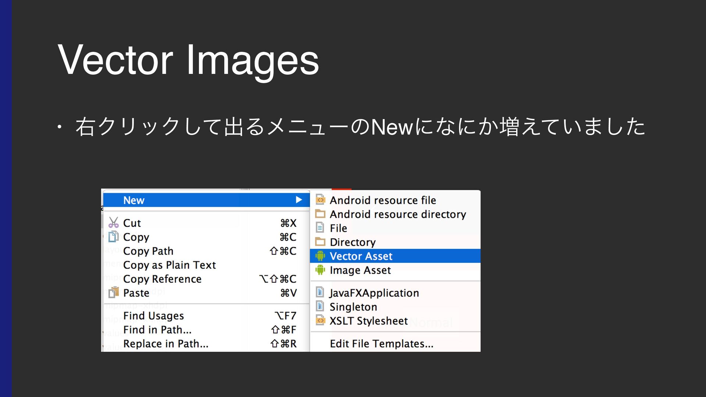Choose Paste from the context menu
The width and height of the screenshot is (706, 397).
coord(206,293)
